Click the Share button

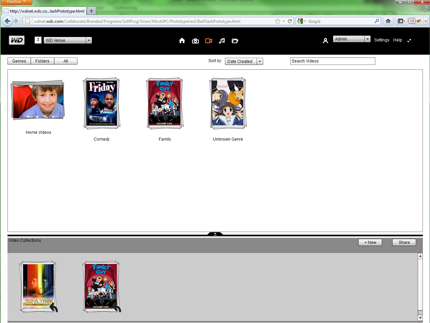click(404, 243)
